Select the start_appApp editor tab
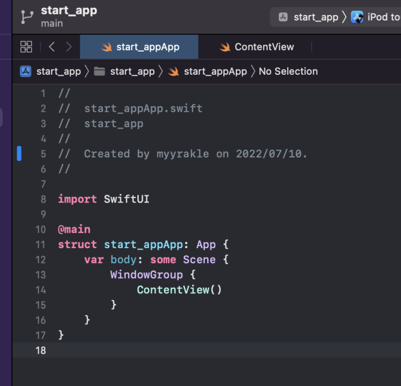 click(x=147, y=47)
